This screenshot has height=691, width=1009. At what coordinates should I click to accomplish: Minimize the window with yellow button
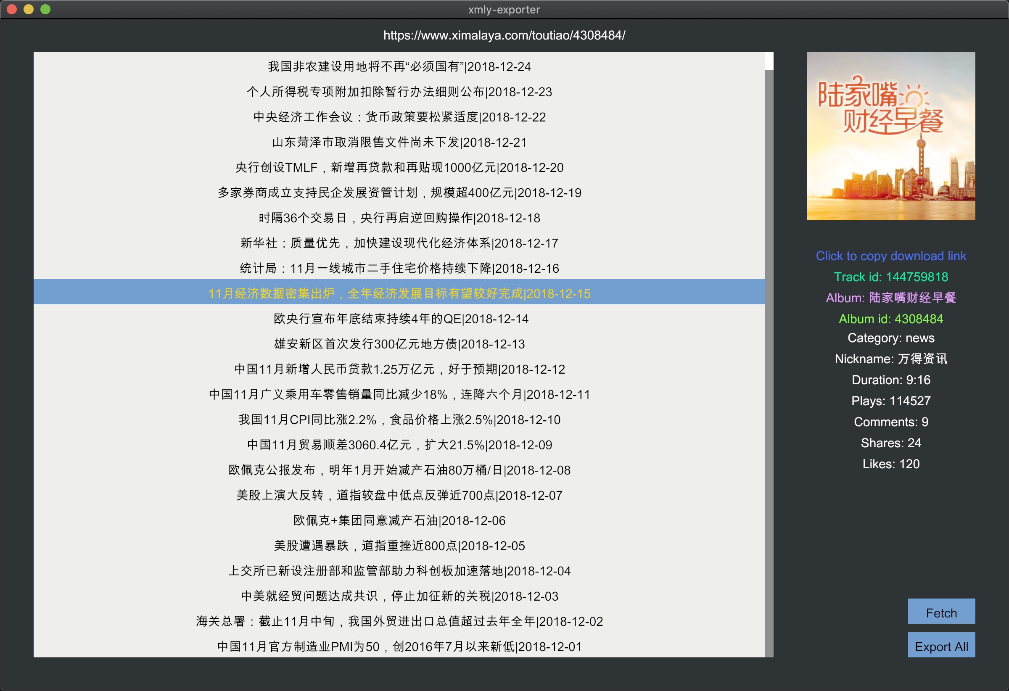pos(29,9)
